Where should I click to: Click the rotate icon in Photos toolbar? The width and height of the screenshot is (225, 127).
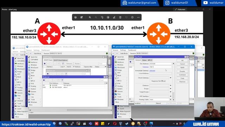click(102, 17)
